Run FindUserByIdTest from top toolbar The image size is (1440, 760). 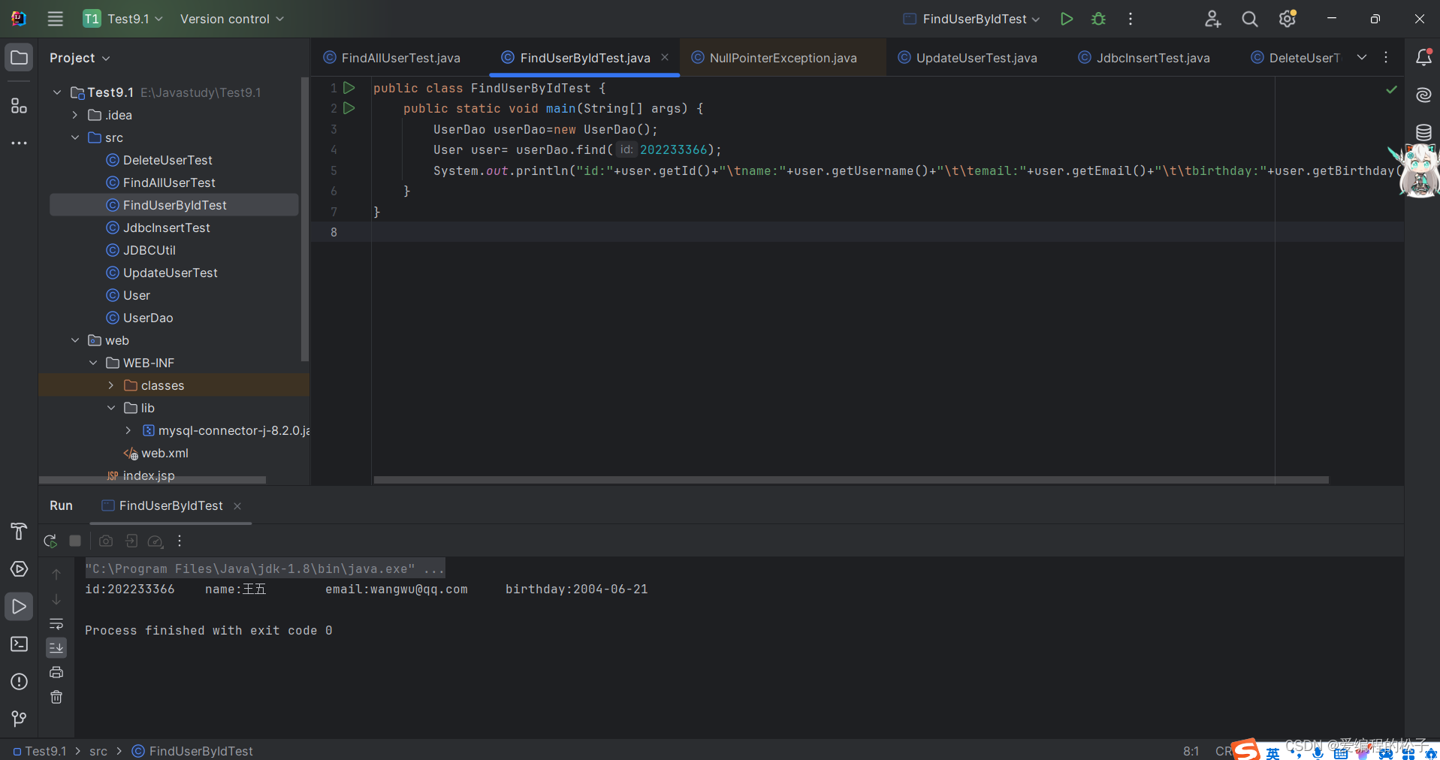[x=1066, y=19]
